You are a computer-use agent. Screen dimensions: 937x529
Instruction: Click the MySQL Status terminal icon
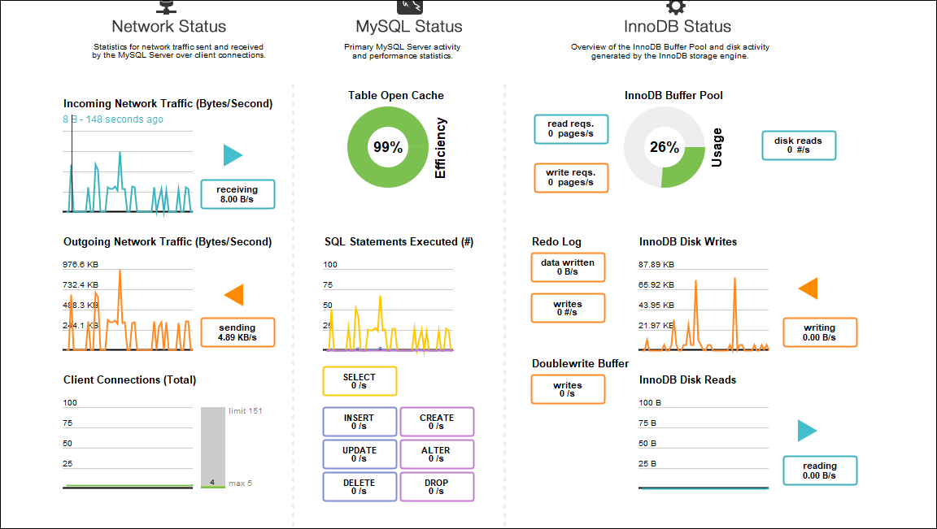coord(409,6)
